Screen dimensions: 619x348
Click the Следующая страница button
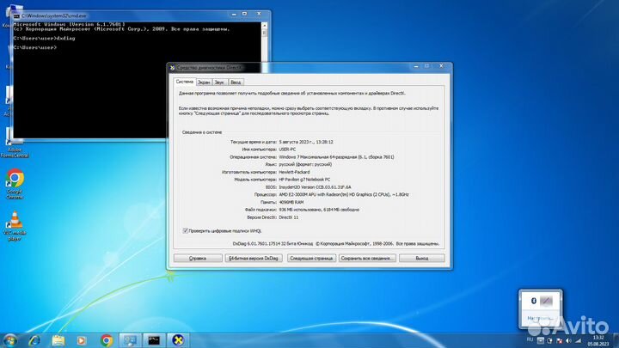click(311, 258)
